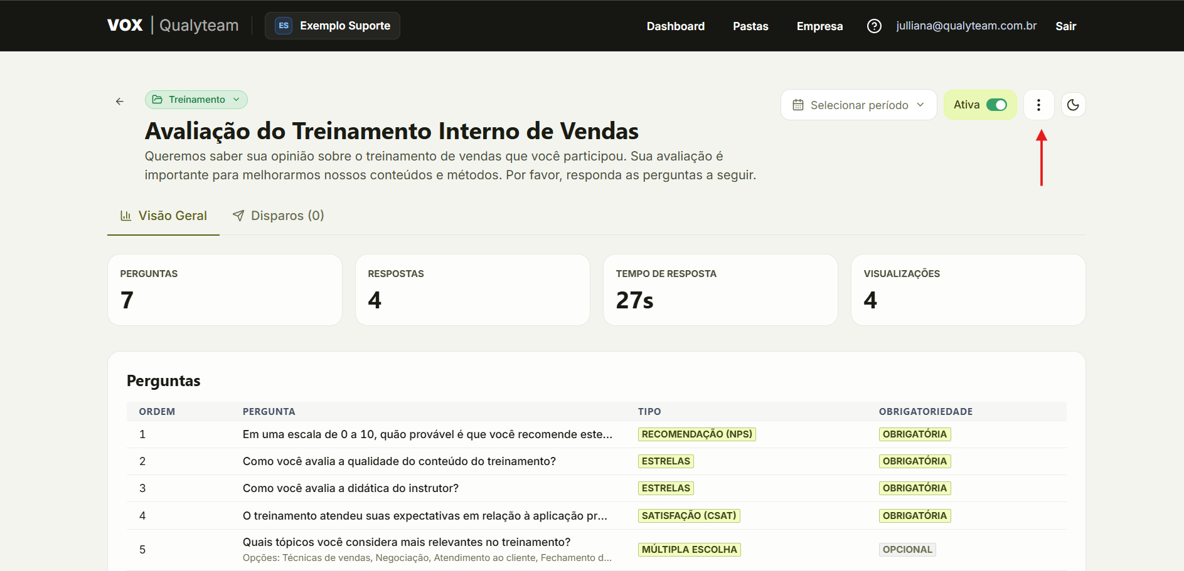Click the SATISFAÇÃO (CSAT) type badge

tap(689, 516)
